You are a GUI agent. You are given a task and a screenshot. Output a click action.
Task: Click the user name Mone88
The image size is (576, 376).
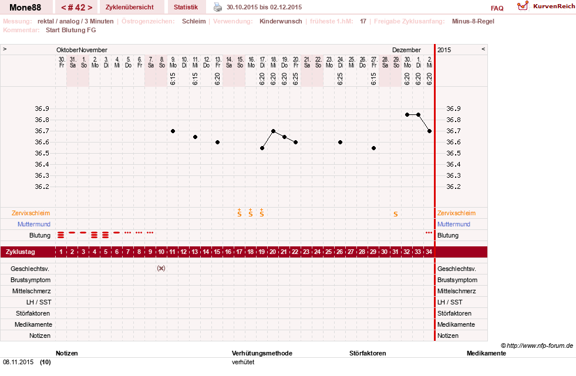click(x=25, y=8)
